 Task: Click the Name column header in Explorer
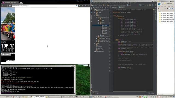point(160,11)
